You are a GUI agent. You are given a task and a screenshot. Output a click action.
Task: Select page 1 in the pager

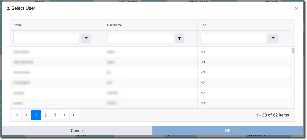pyautogui.click(x=36, y=115)
